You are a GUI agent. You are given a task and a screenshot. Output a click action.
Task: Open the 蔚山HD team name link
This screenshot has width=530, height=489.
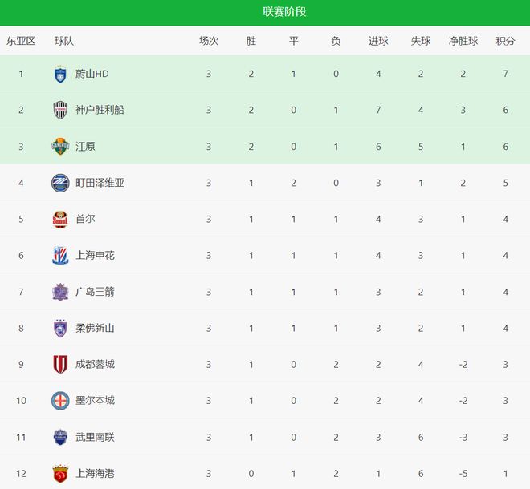[92, 74]
